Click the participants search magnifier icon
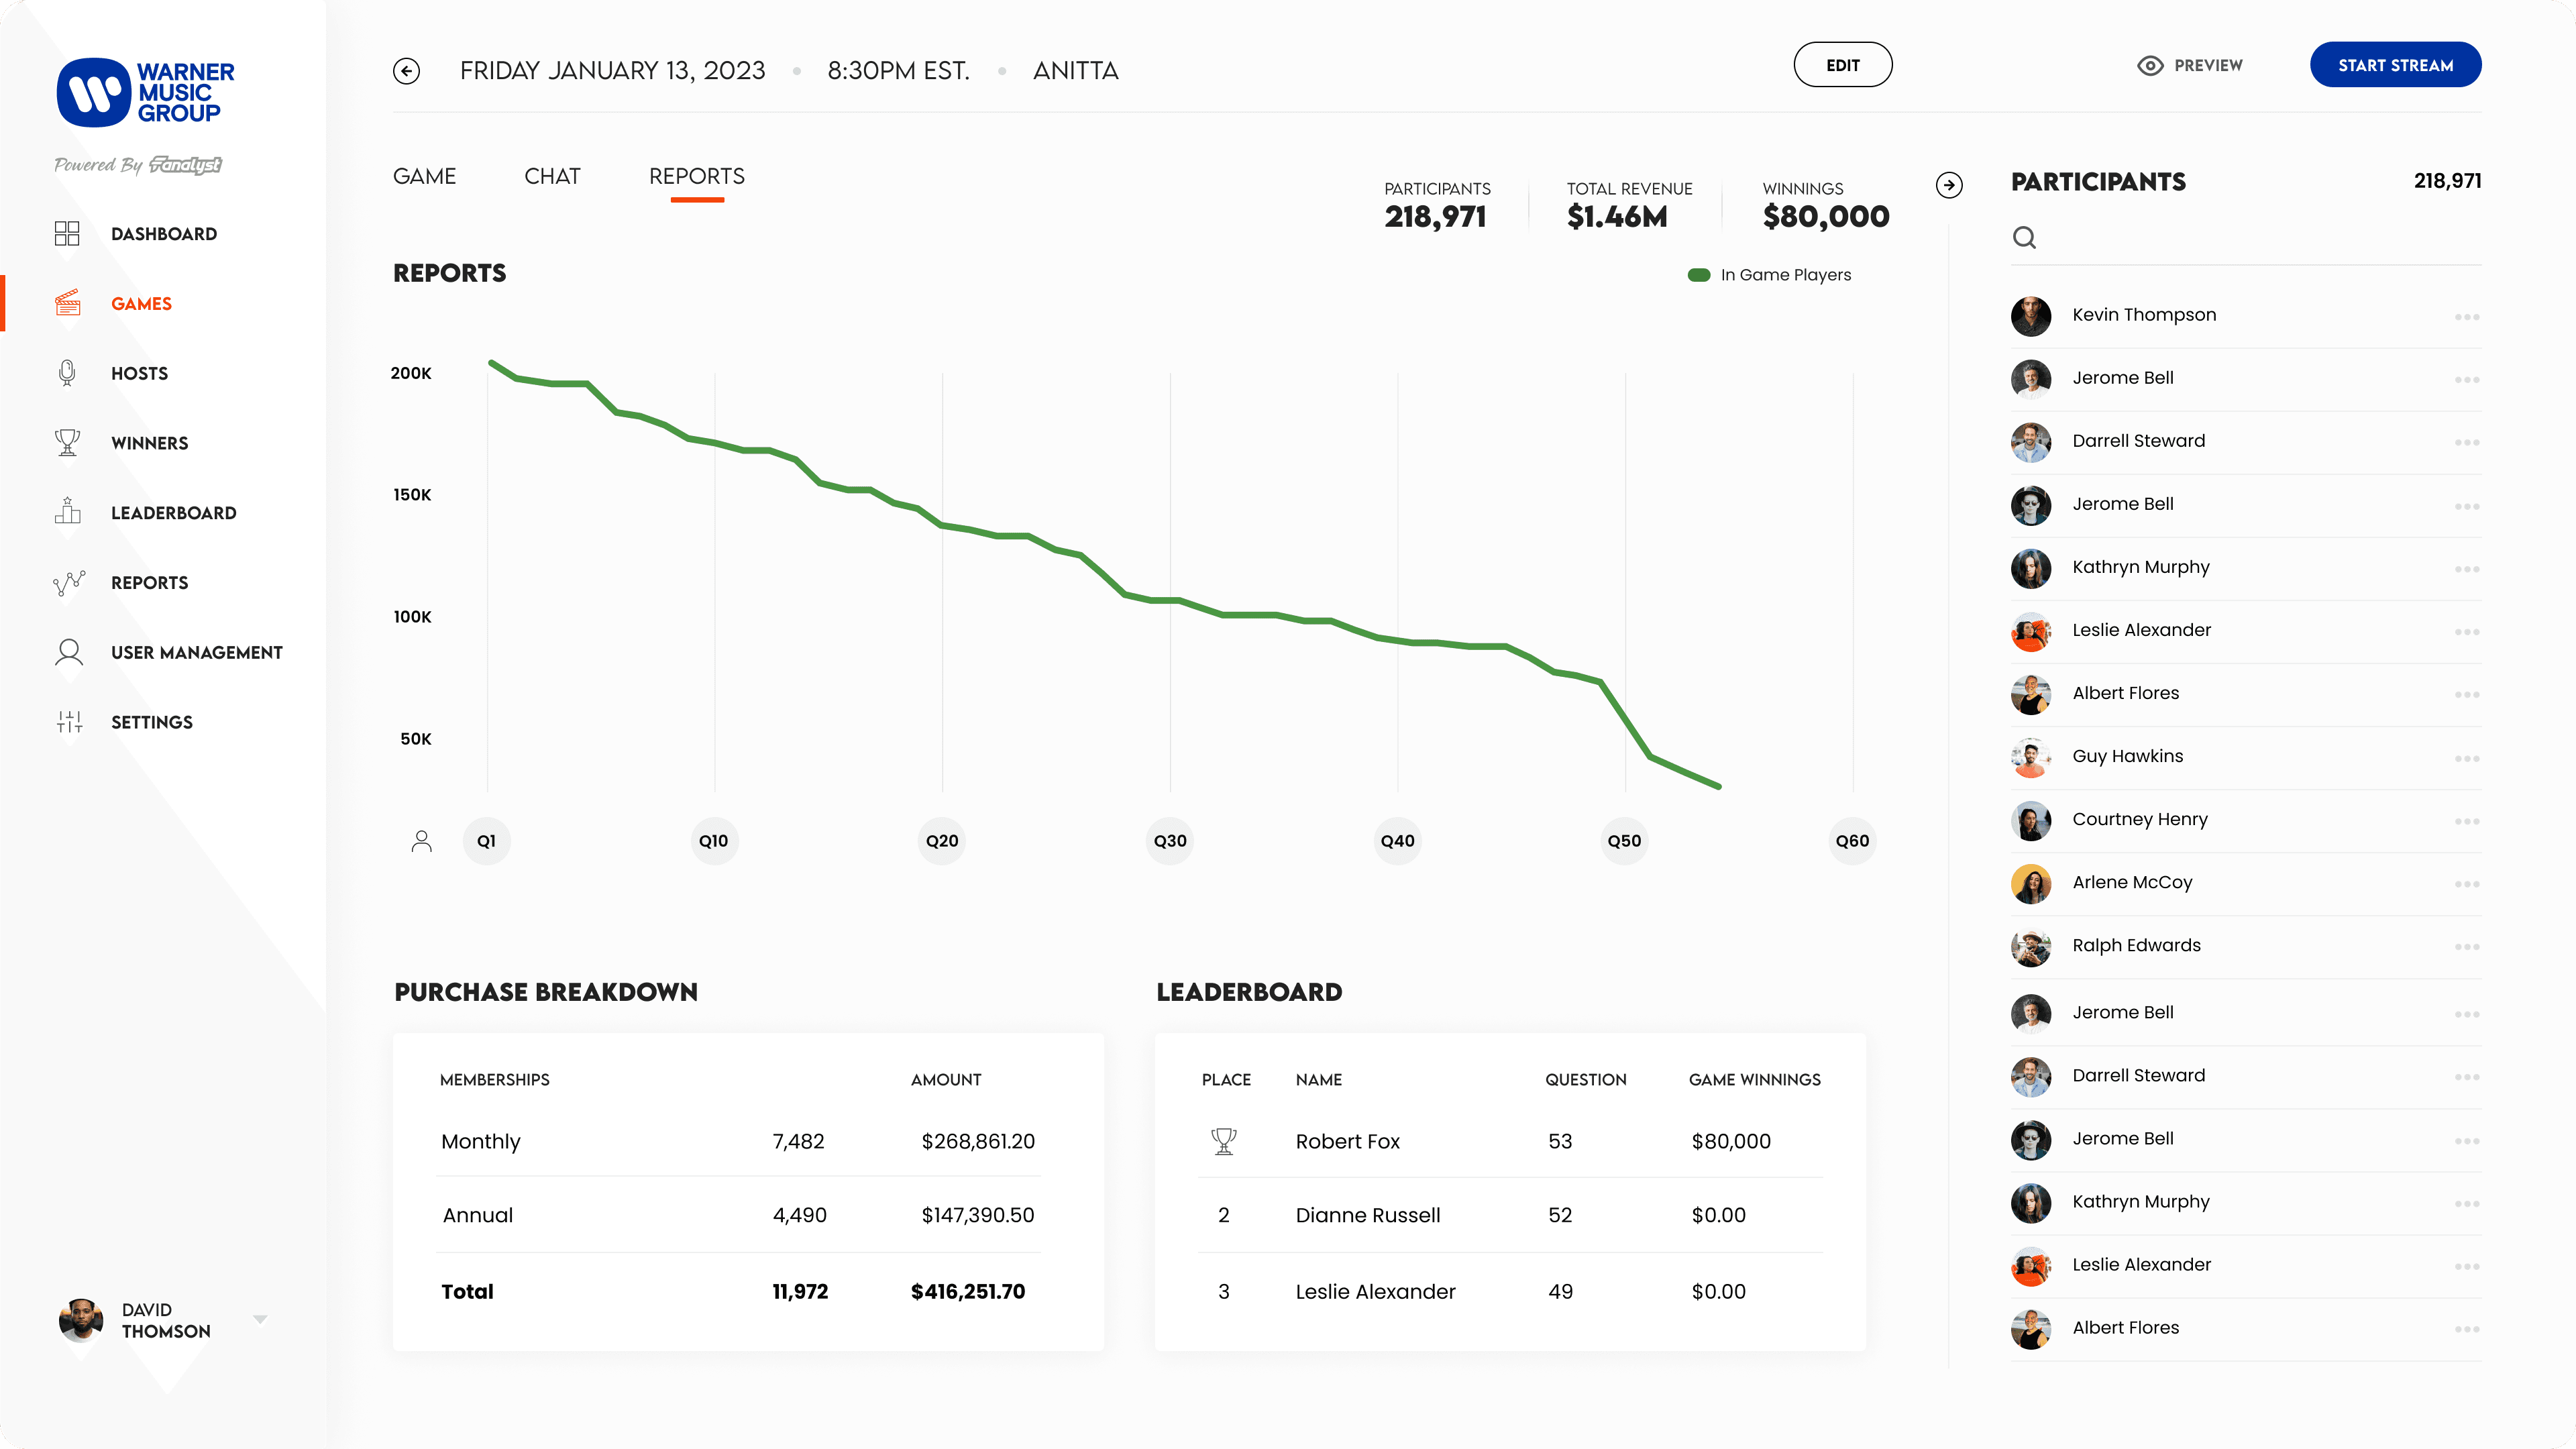Viewport: 2576px width, 1449px height. (x=2024, y=238)
